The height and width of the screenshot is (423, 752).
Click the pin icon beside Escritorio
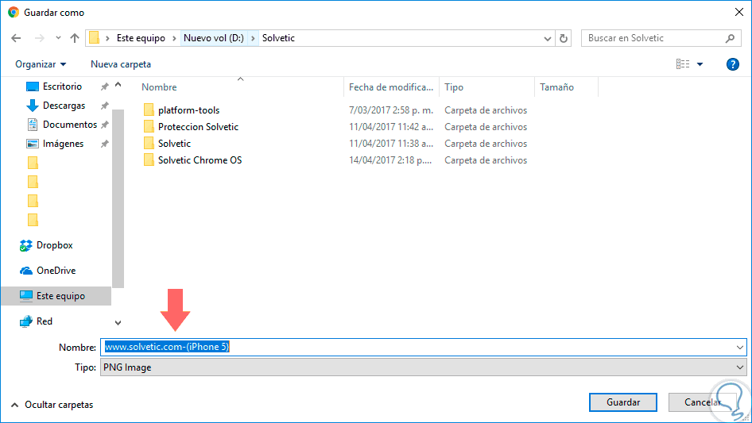(x=105, y=87)
